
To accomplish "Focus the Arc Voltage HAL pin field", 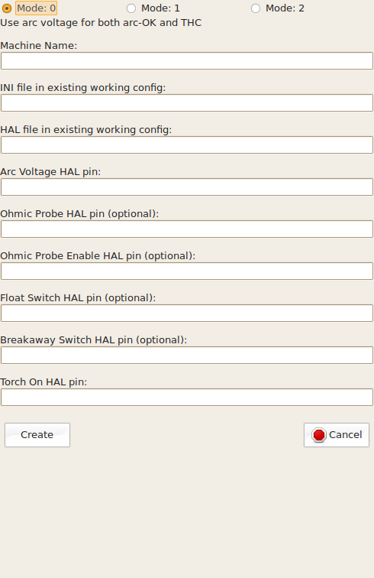I will [x=187, y=187].
